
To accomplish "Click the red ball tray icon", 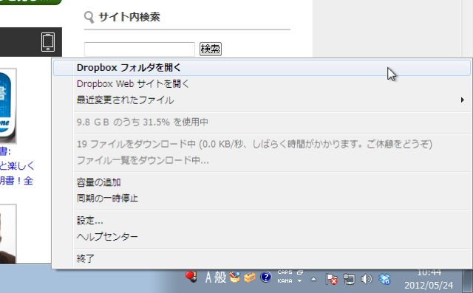I will point(191,277).
